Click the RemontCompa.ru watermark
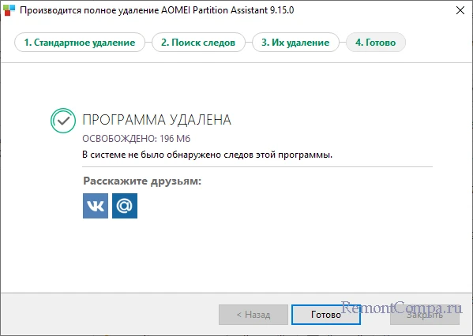The width and height of the screenshot is (473, 336). pyautogui.click(x=401, y=308)
